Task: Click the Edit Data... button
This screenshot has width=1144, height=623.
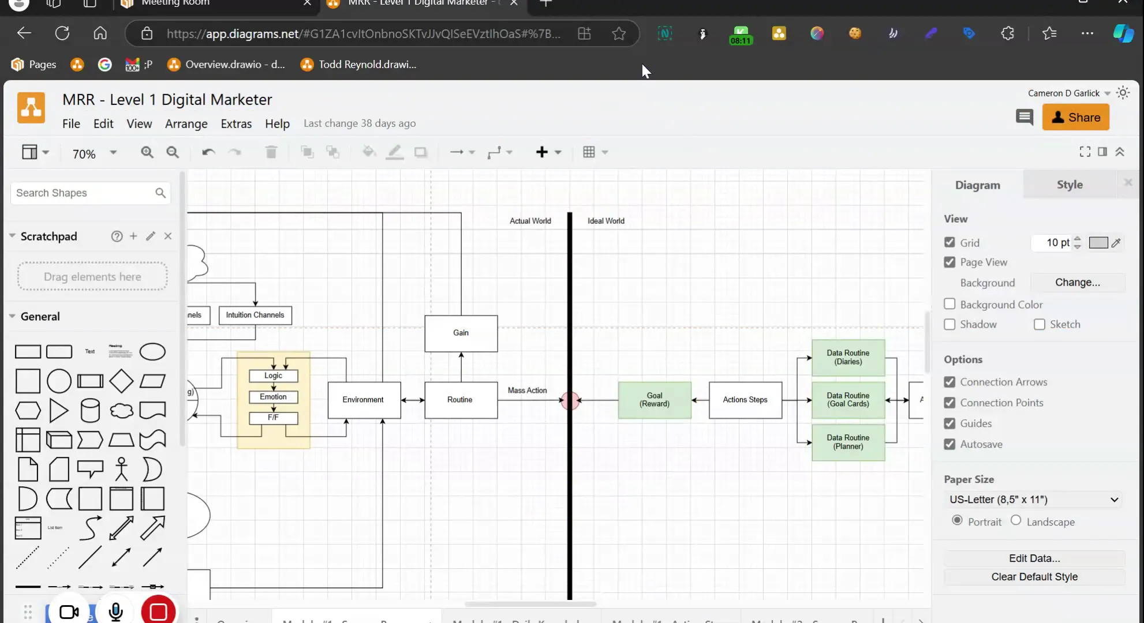Action: pyautogui.click(x=1034, y=558)
